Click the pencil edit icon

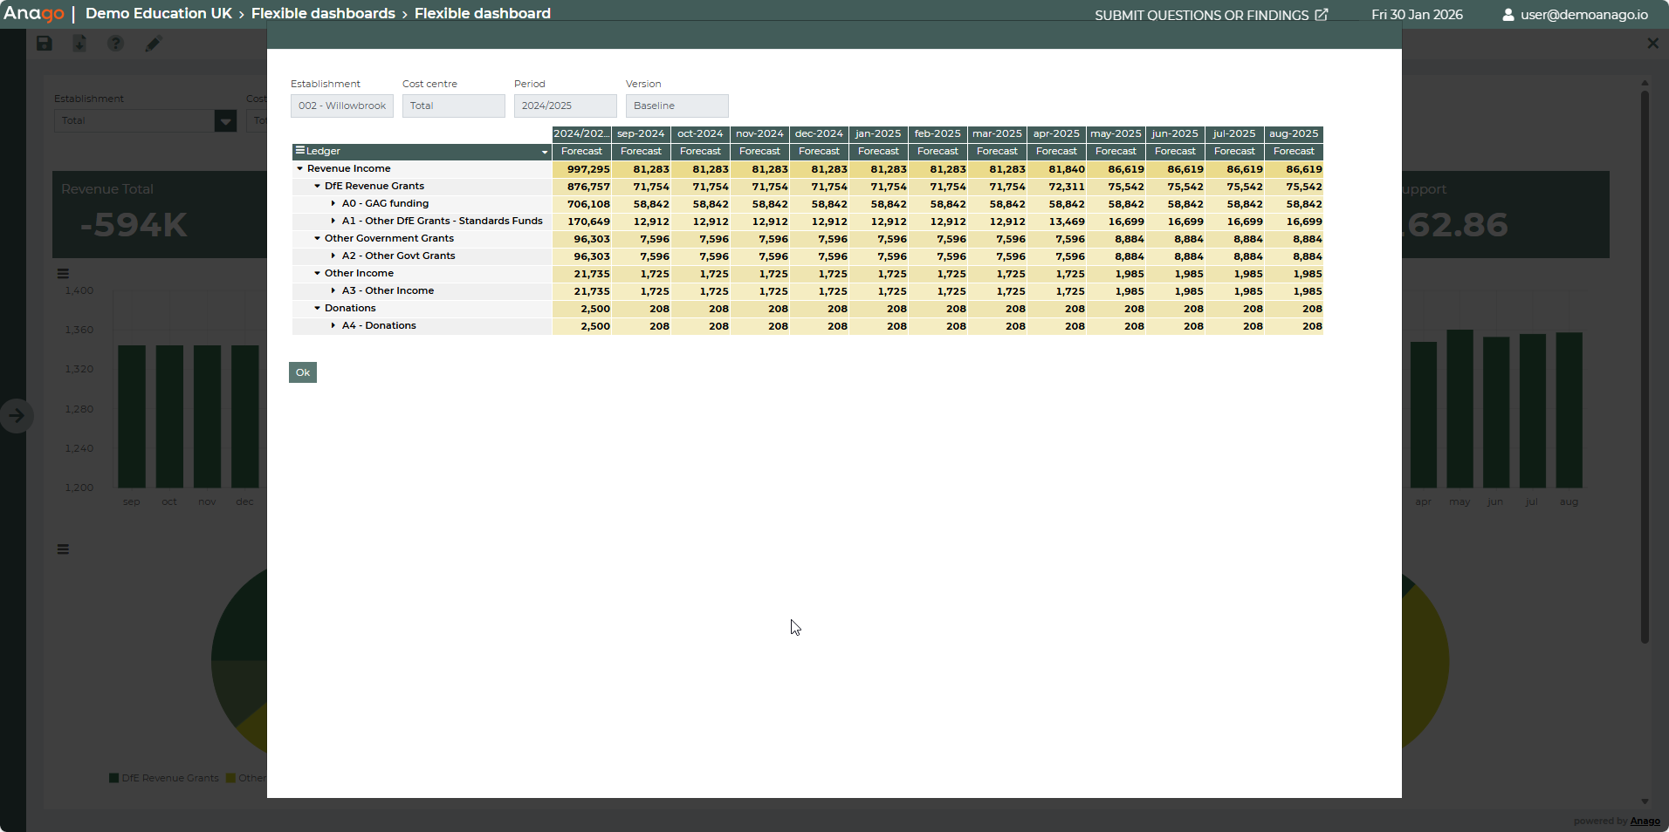pos(154,44)
